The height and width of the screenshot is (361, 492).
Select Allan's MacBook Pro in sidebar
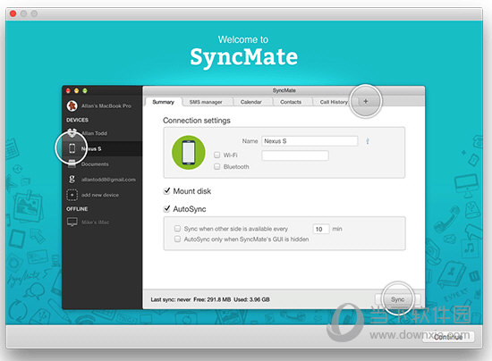pos(106,106)
